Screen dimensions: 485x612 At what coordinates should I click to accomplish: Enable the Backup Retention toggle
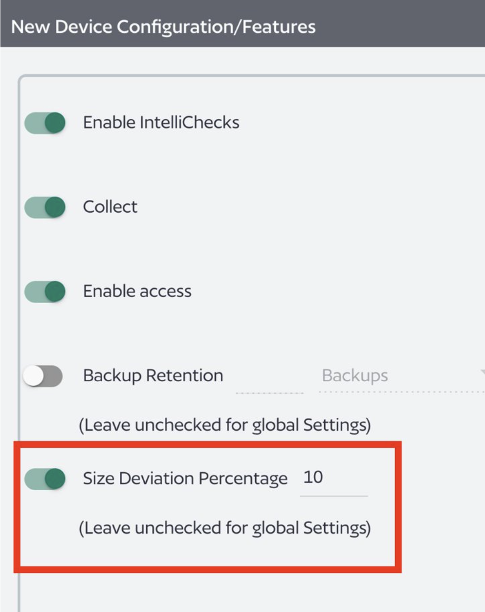coord(43,376)
